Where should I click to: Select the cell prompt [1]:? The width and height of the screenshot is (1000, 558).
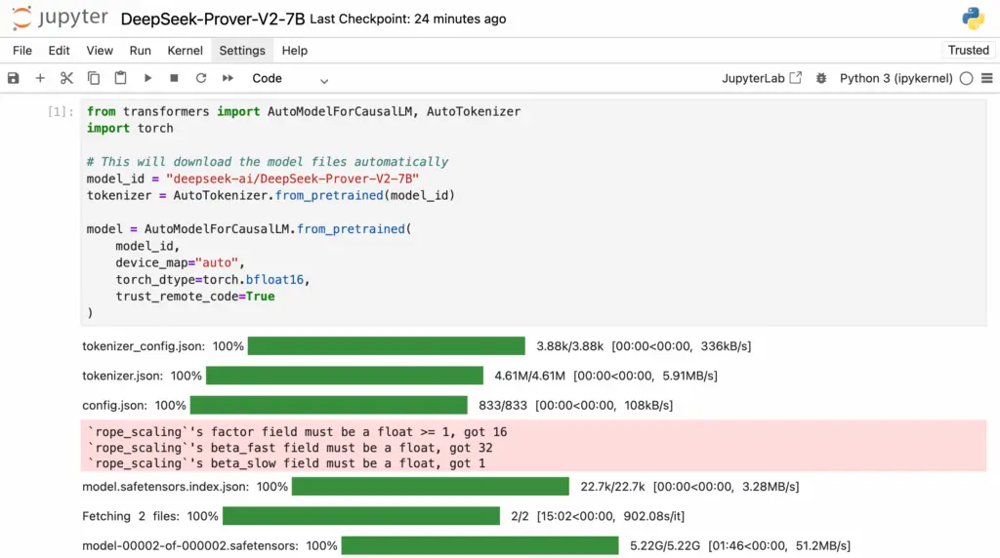click(x=62, y=111)
